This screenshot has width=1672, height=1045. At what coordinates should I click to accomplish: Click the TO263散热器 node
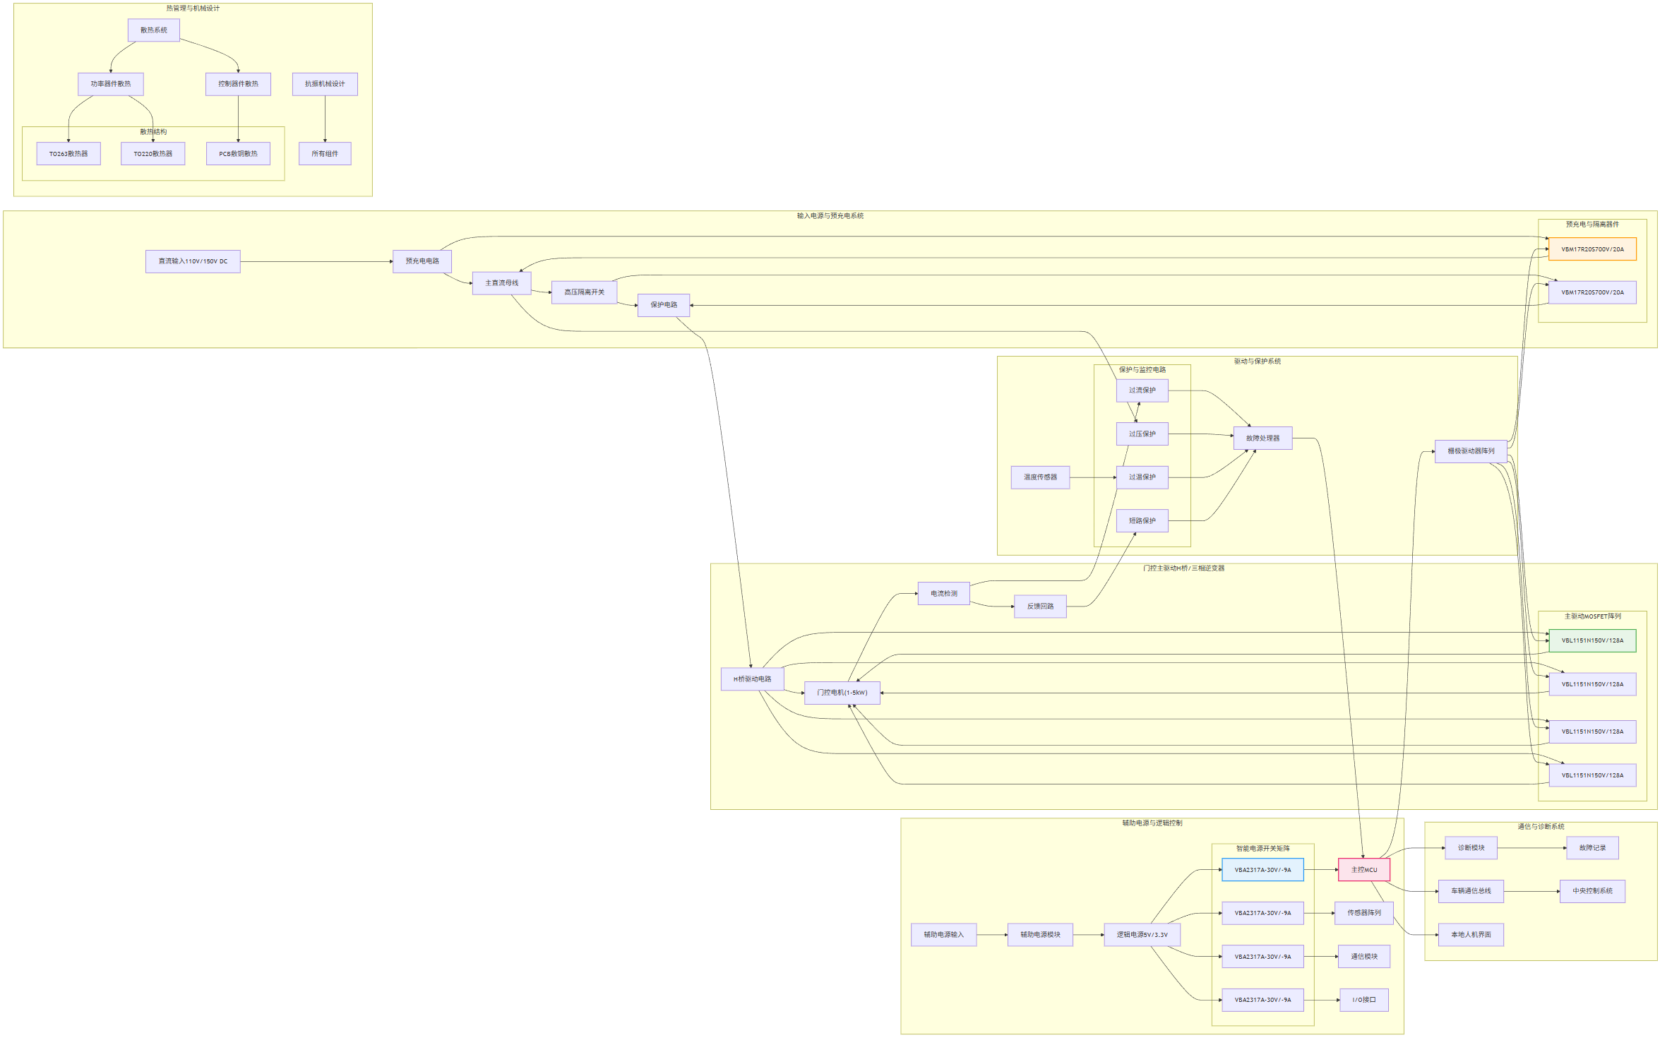[68, 154]
